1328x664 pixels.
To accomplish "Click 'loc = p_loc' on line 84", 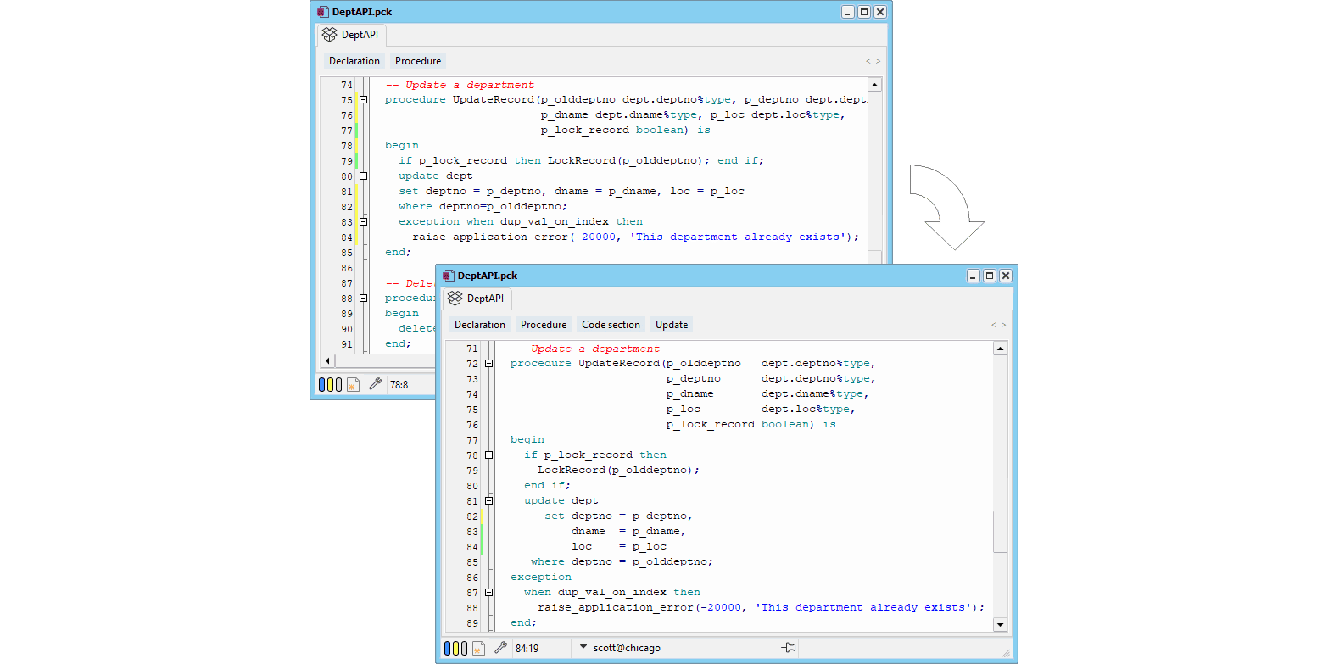I will point(619,547).
